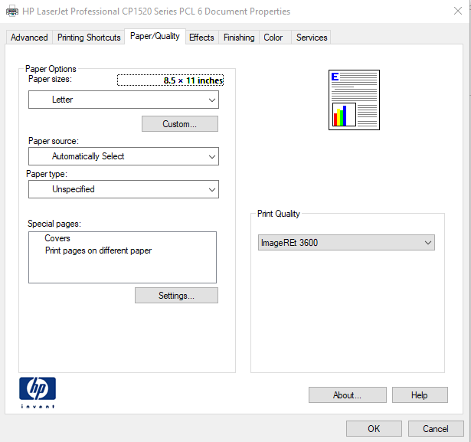
Task: Click the 8.5 × 11 inches size label
Action: (x=170, y=80)
